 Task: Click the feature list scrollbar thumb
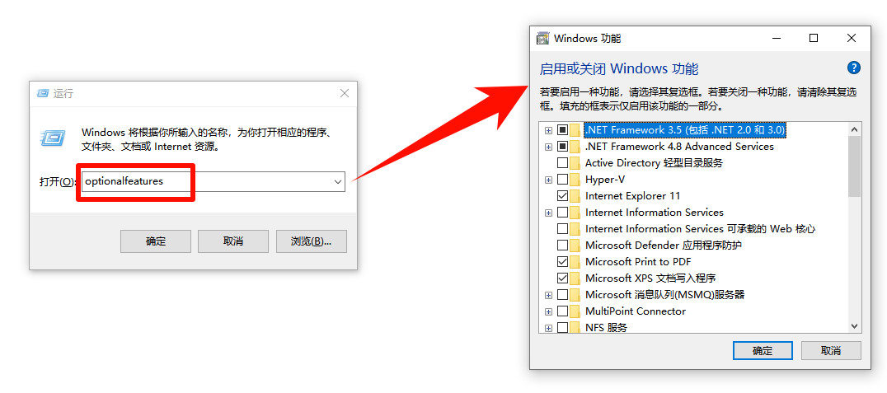click(854, 166)
